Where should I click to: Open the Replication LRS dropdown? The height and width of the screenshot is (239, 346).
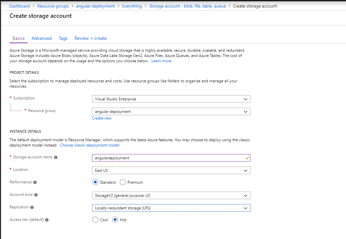(171, 208)
